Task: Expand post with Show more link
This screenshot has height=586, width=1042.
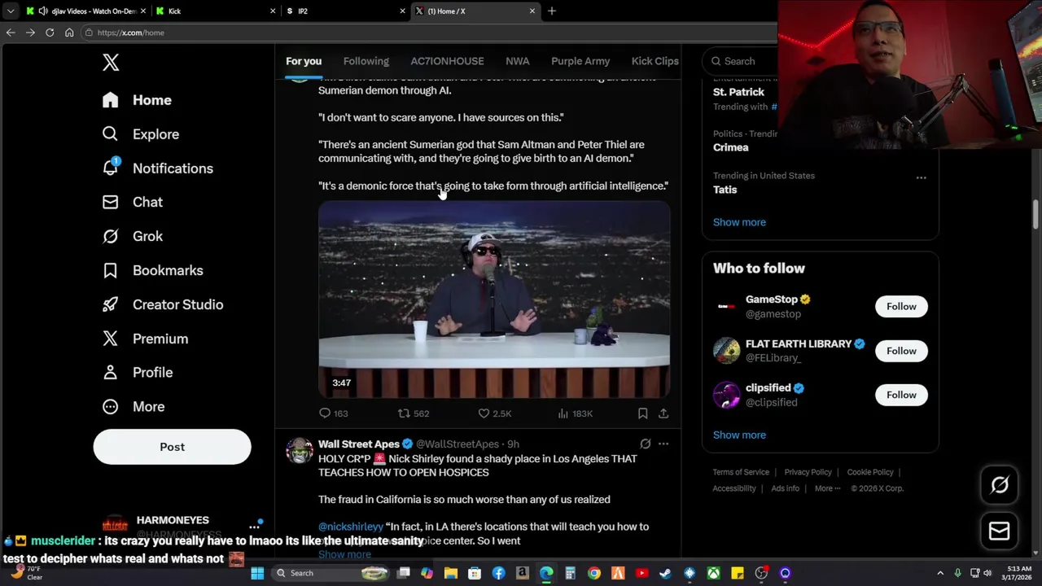Action: [344, 554]
